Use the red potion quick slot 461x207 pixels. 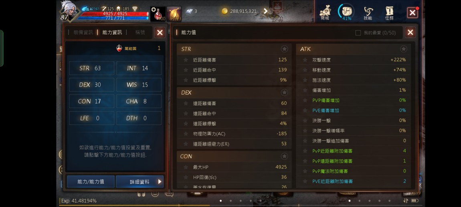point(158,14)
